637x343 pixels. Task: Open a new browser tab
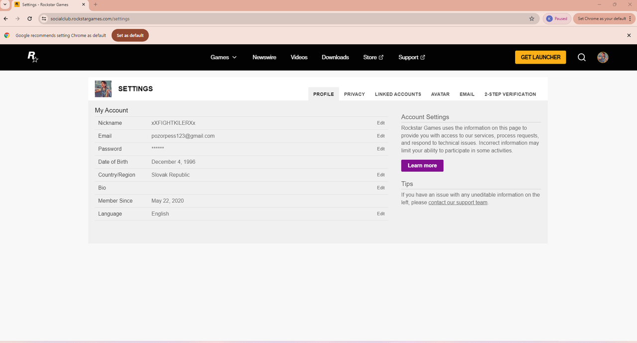coord(96,4)
